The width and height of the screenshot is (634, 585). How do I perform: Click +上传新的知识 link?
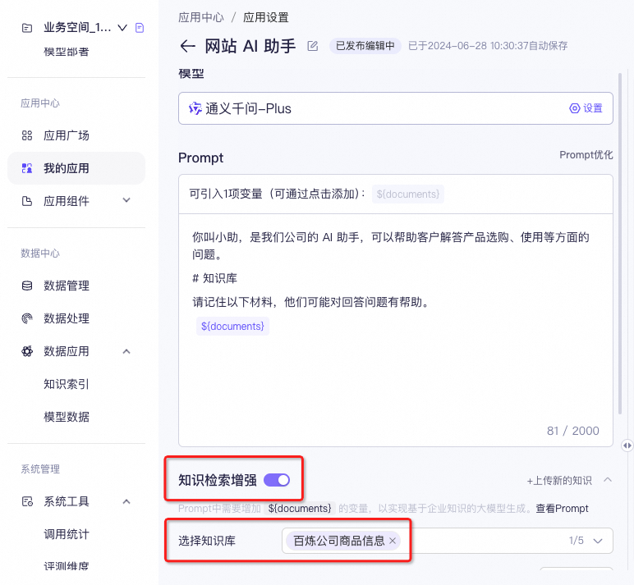click(559, 481)
